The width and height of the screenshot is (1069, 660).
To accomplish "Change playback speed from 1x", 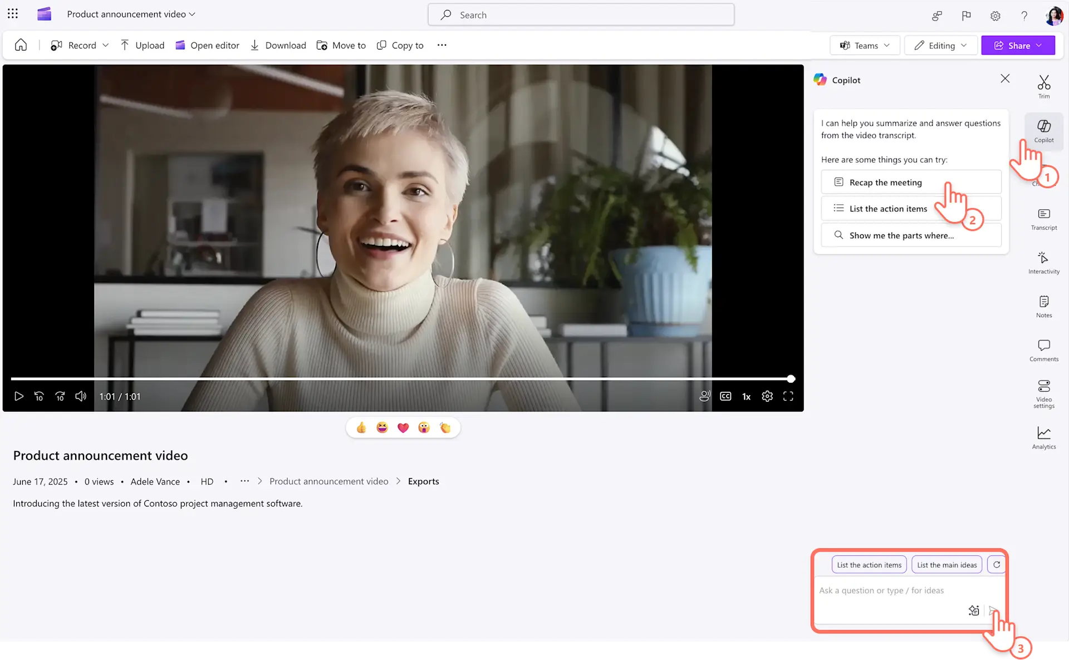I will (746, 396).
